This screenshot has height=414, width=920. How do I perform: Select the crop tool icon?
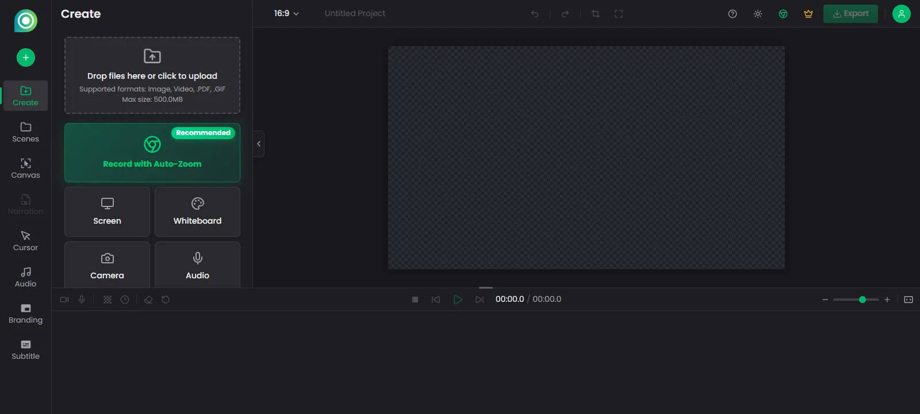tap(596, 14)
